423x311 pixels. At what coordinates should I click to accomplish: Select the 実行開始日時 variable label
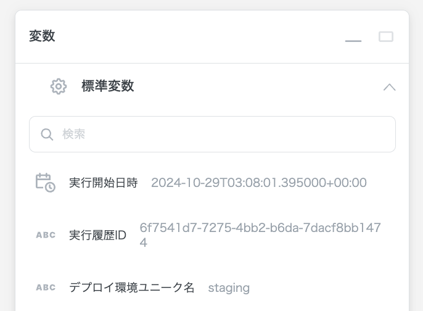point(103,183)
